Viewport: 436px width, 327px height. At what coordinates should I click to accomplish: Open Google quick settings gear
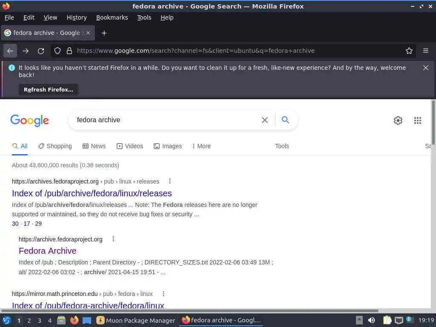398,120
